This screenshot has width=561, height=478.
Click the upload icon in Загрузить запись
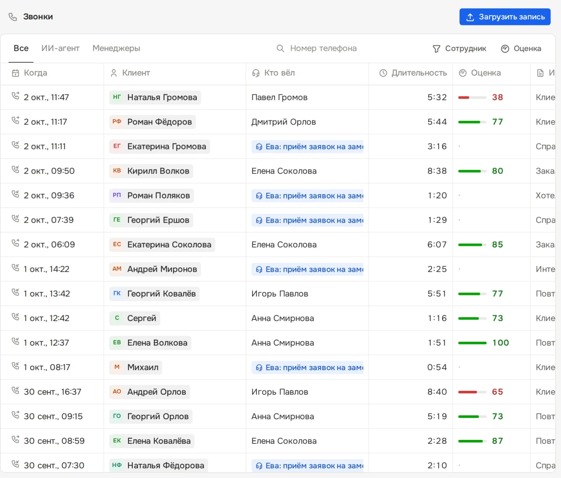pyautogui.click(x=470, y=17)
